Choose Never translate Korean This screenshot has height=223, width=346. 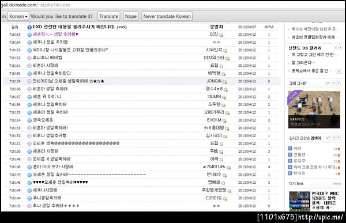(x=167, y=16)
